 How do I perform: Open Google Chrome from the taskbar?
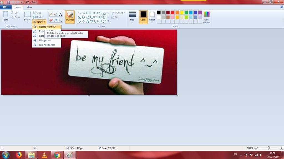57,155
